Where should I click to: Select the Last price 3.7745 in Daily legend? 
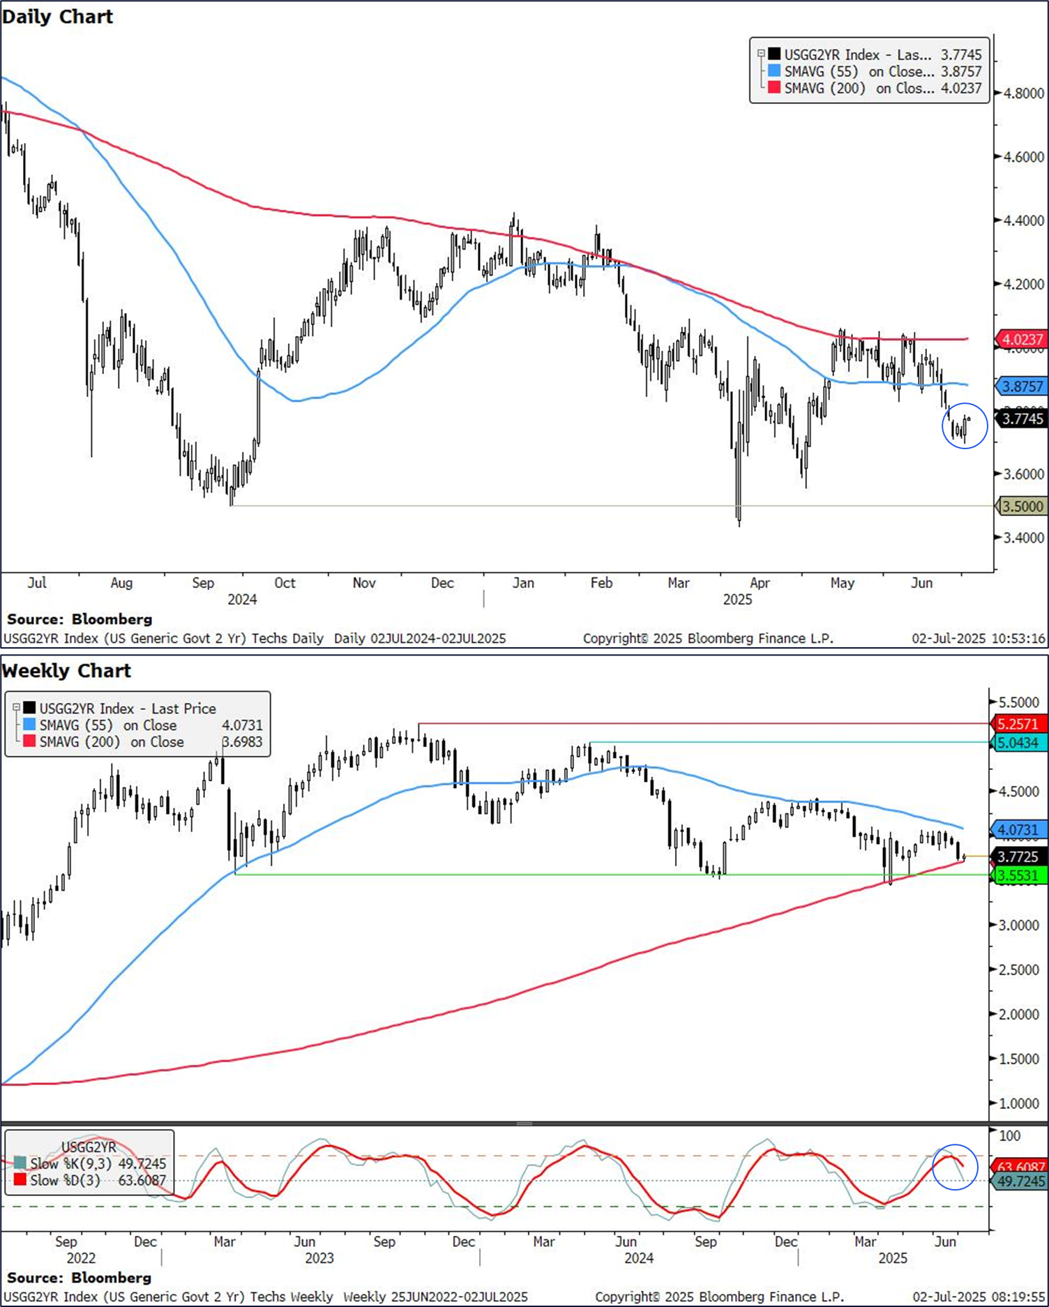pyautogui.click(x=960, y=54)
